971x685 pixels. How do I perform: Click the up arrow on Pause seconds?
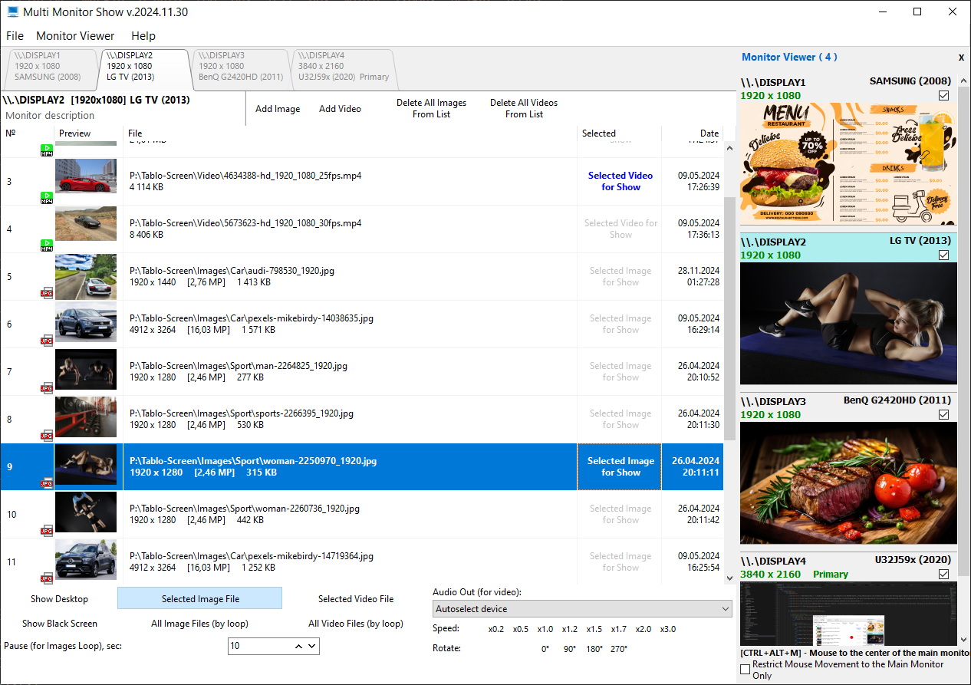click(298, 646)
